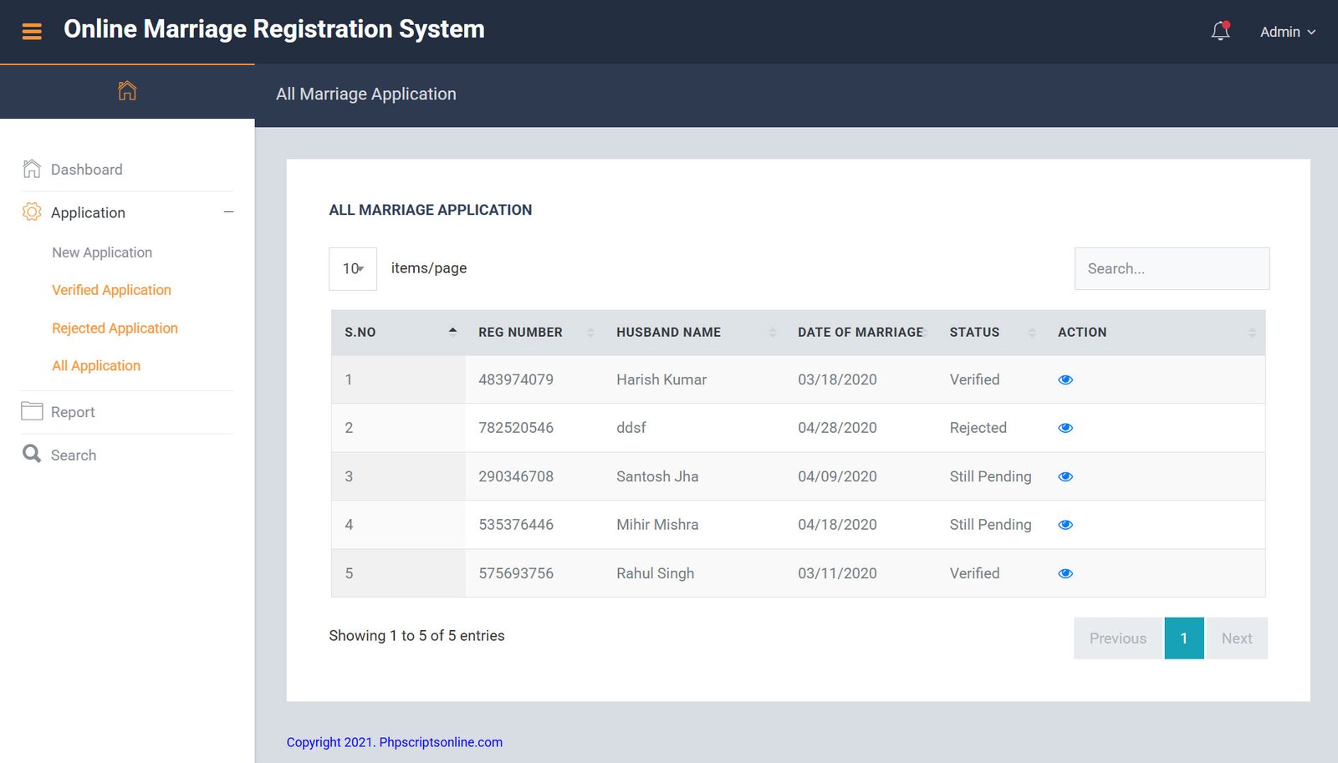Click the Search magnifier icon in sidebar
This screenshot has height=763, width=1338.
click(x=32, y=454)
